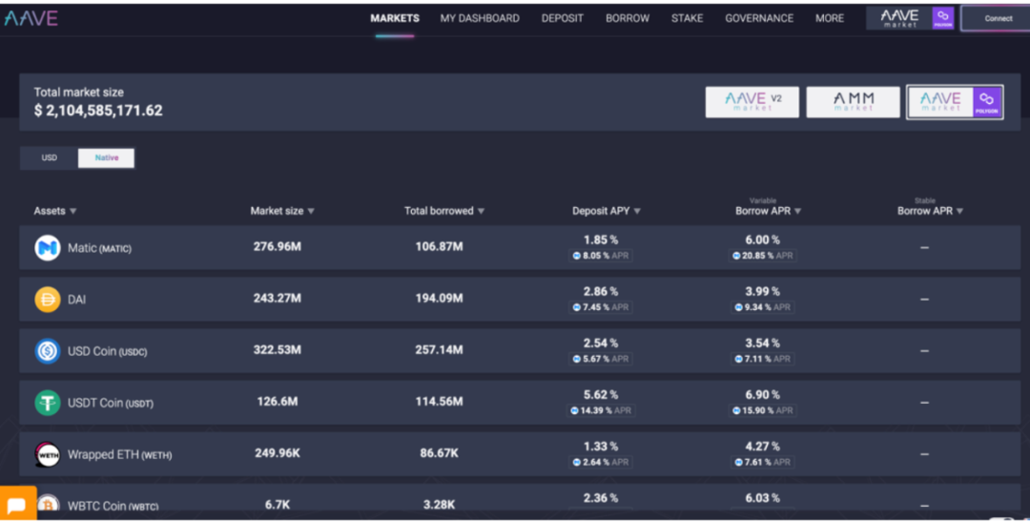Click reward icon beside DAI 7.45% APR
This screenshot has height=522, width=1030.
point(577,307)
